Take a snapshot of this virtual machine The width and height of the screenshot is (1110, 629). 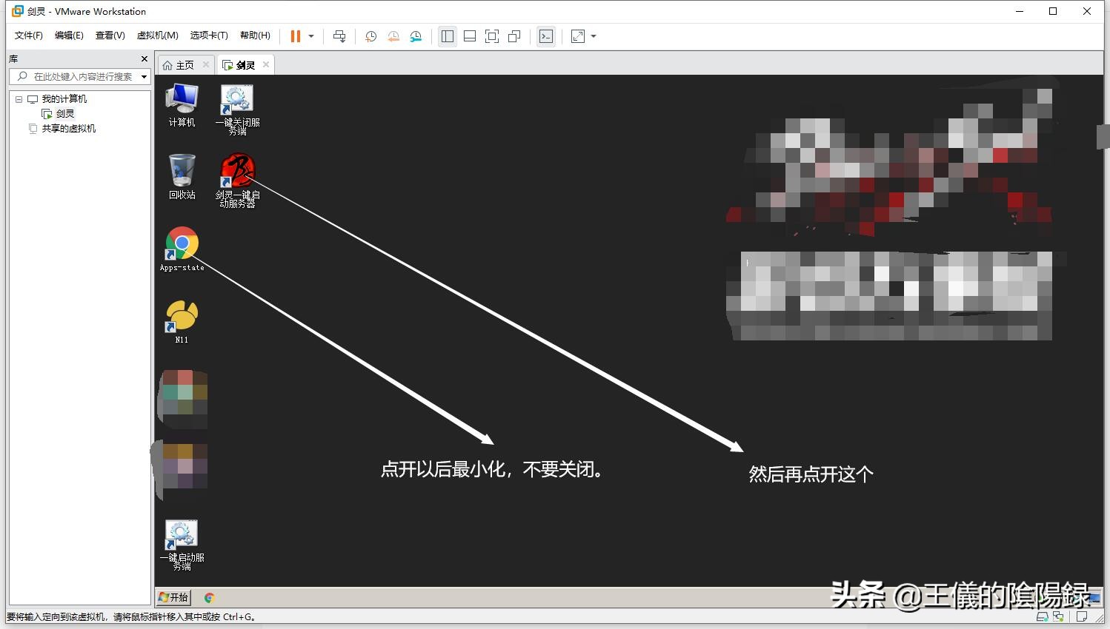point(370,36)
